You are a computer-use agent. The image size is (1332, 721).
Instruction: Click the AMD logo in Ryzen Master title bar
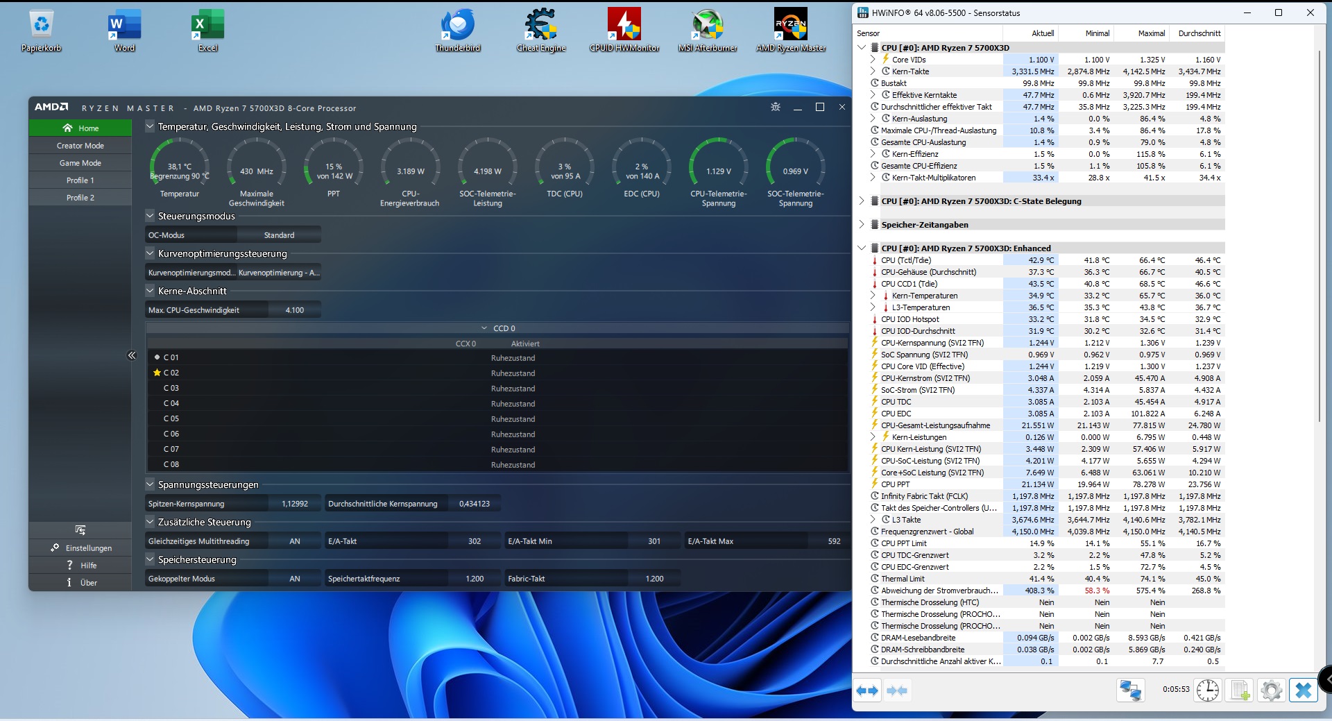pos(51,107)
